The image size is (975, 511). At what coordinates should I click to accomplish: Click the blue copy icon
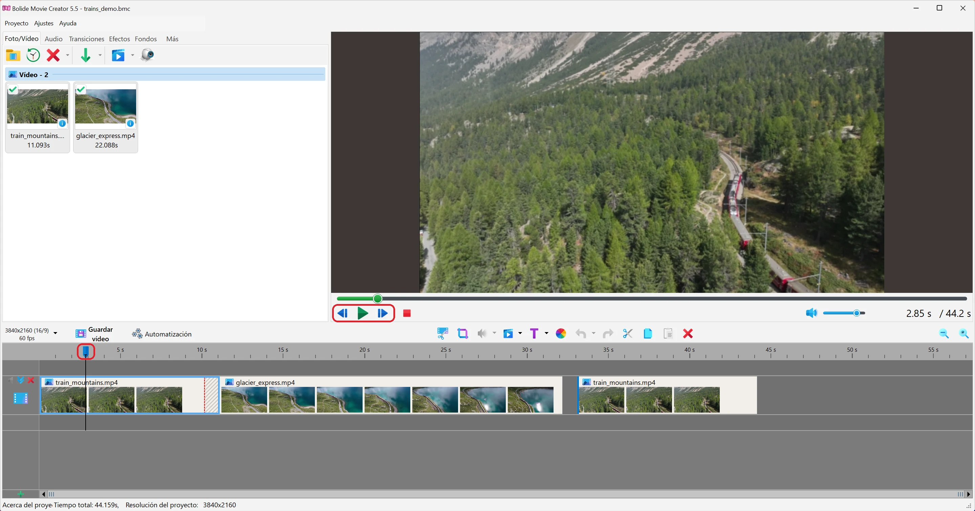coord(648,333)
